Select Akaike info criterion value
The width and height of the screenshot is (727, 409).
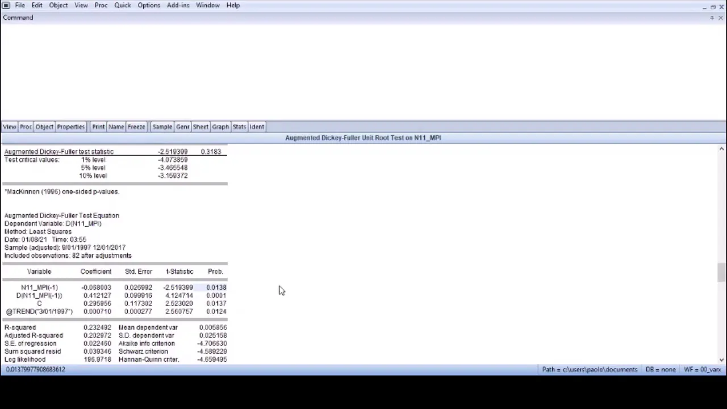point(212,343)
